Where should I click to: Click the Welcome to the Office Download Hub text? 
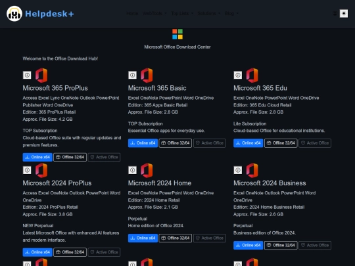[60, 59]
